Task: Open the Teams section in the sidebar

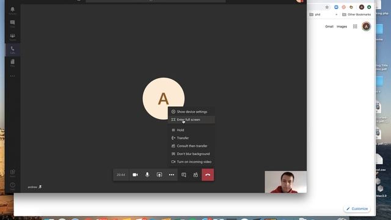Action: pyautogui.click(x=12, y=37)
